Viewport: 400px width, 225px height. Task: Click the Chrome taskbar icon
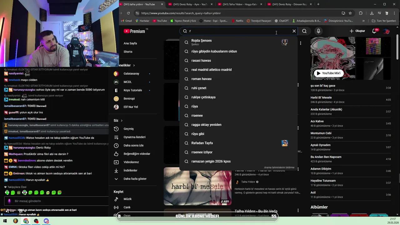[x=26, y=221]
